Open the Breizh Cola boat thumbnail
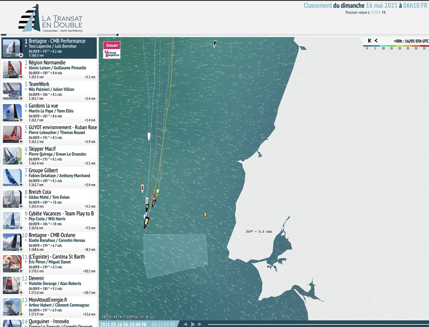 tap(12, 199)
